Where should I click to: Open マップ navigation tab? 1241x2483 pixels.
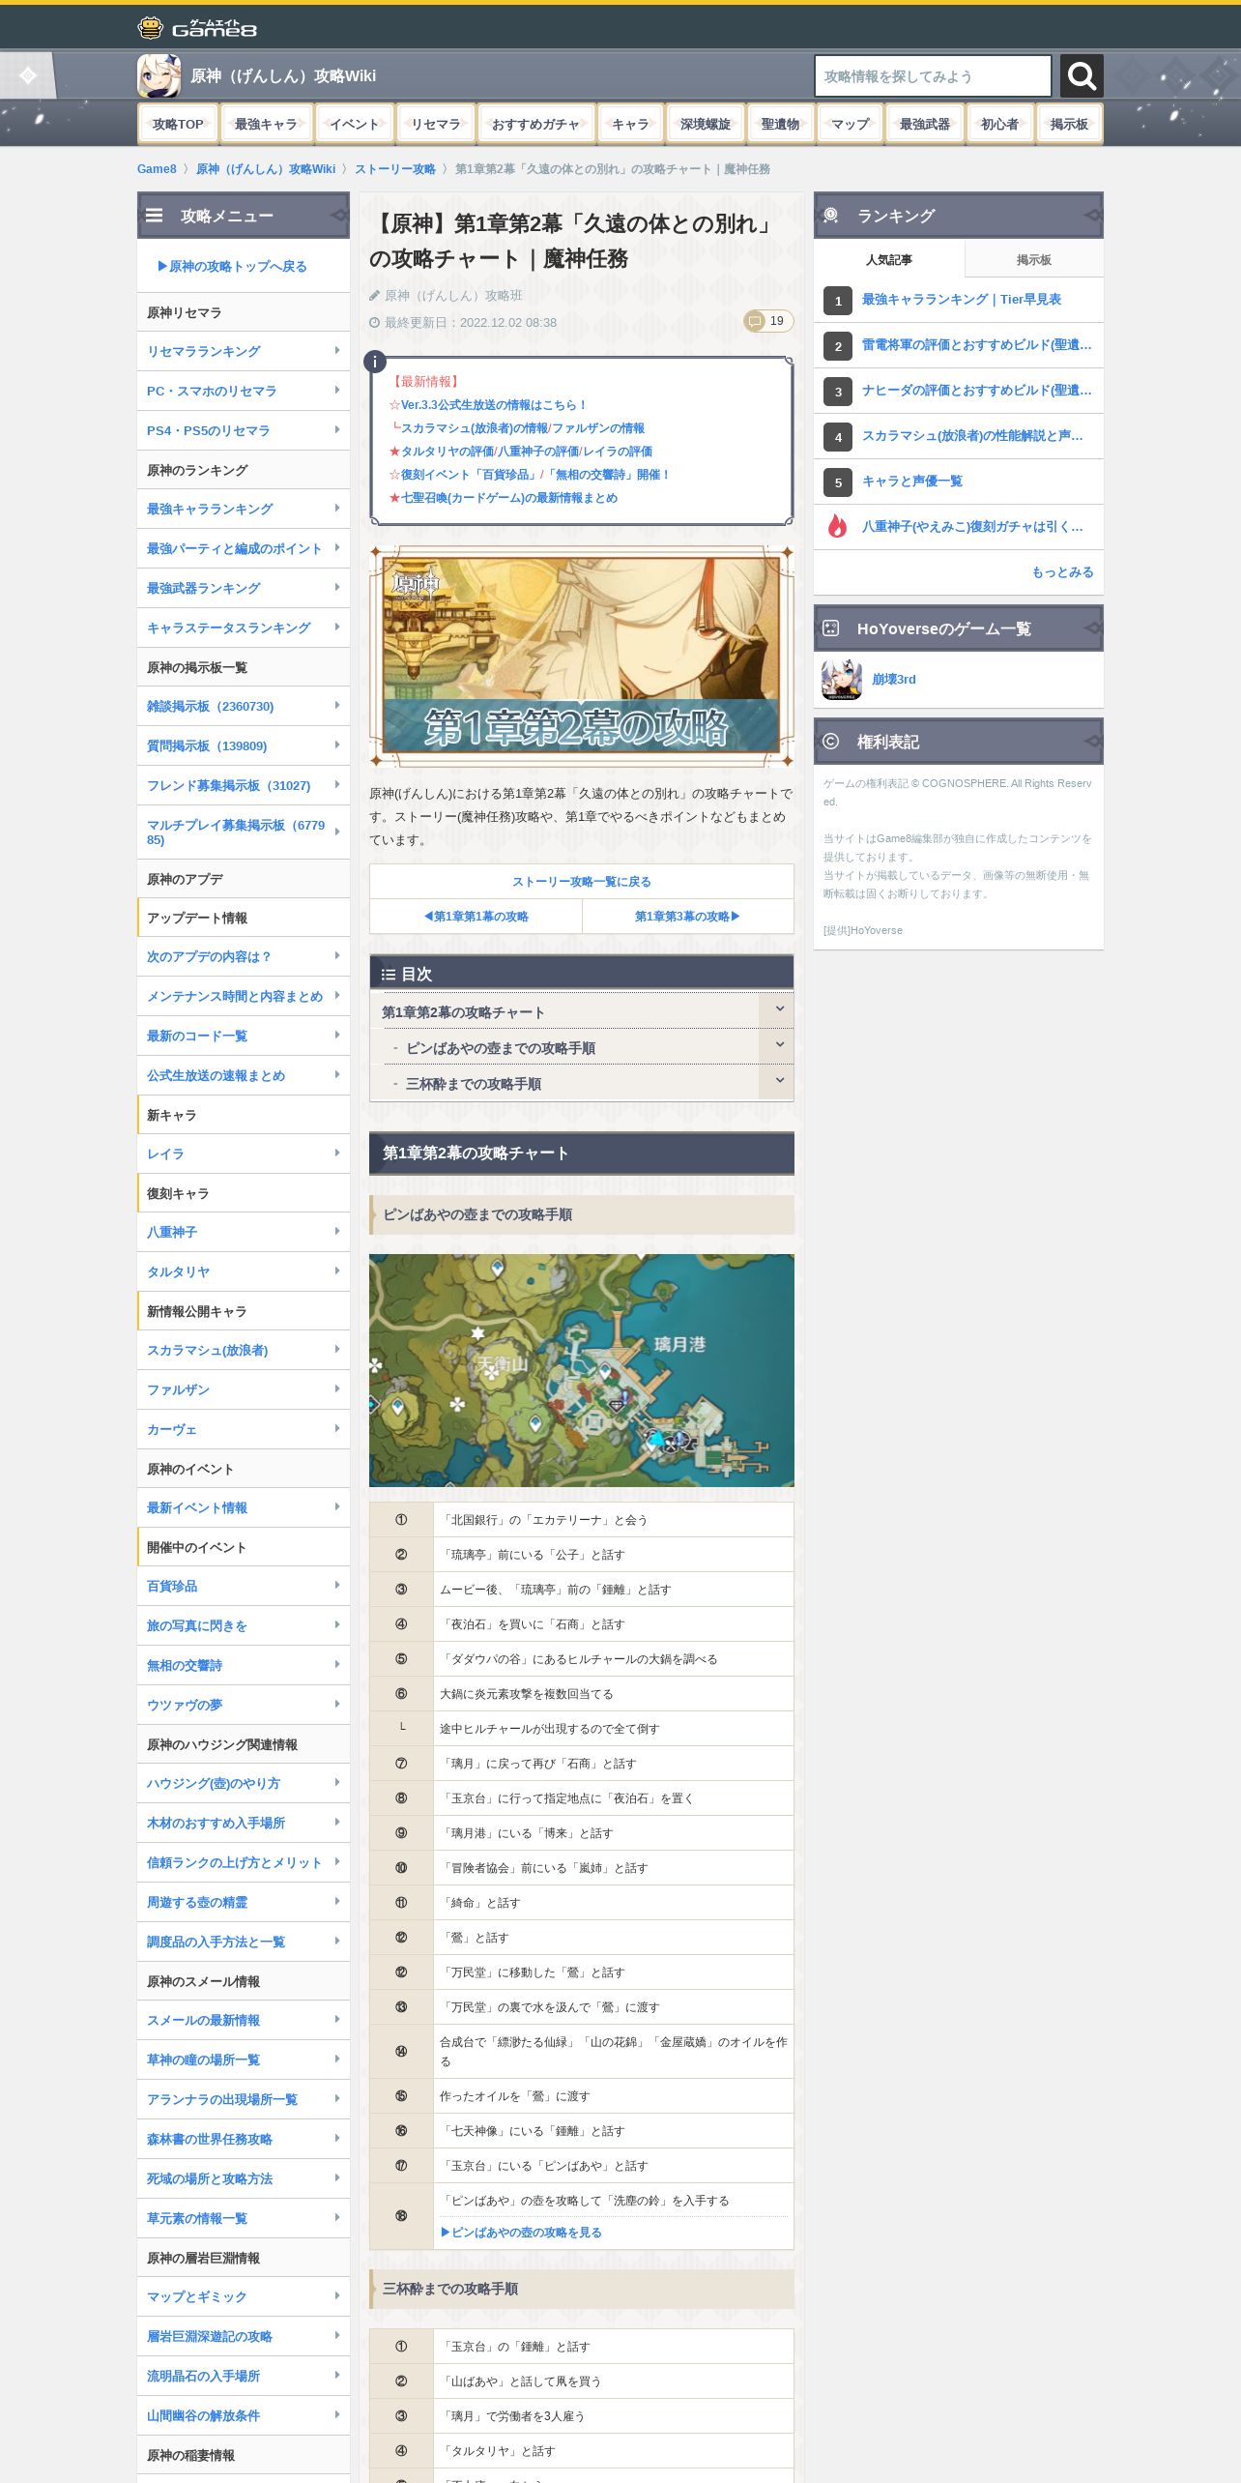pyautogui.click(x=851, y=124)
